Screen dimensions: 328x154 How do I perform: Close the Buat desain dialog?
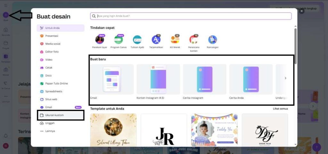point(301,11)
